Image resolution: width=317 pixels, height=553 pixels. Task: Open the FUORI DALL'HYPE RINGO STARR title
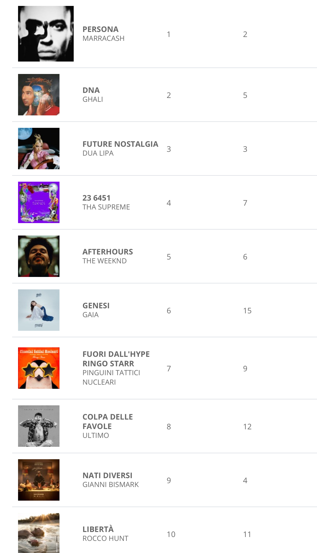[x=116, y=359]
